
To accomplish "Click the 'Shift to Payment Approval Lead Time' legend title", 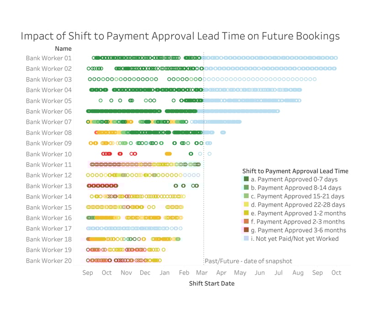I will tap(295, 171).
